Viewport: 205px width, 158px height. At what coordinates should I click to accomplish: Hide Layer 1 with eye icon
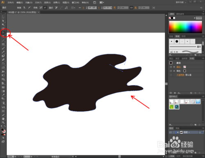click(x=171, y=133)
